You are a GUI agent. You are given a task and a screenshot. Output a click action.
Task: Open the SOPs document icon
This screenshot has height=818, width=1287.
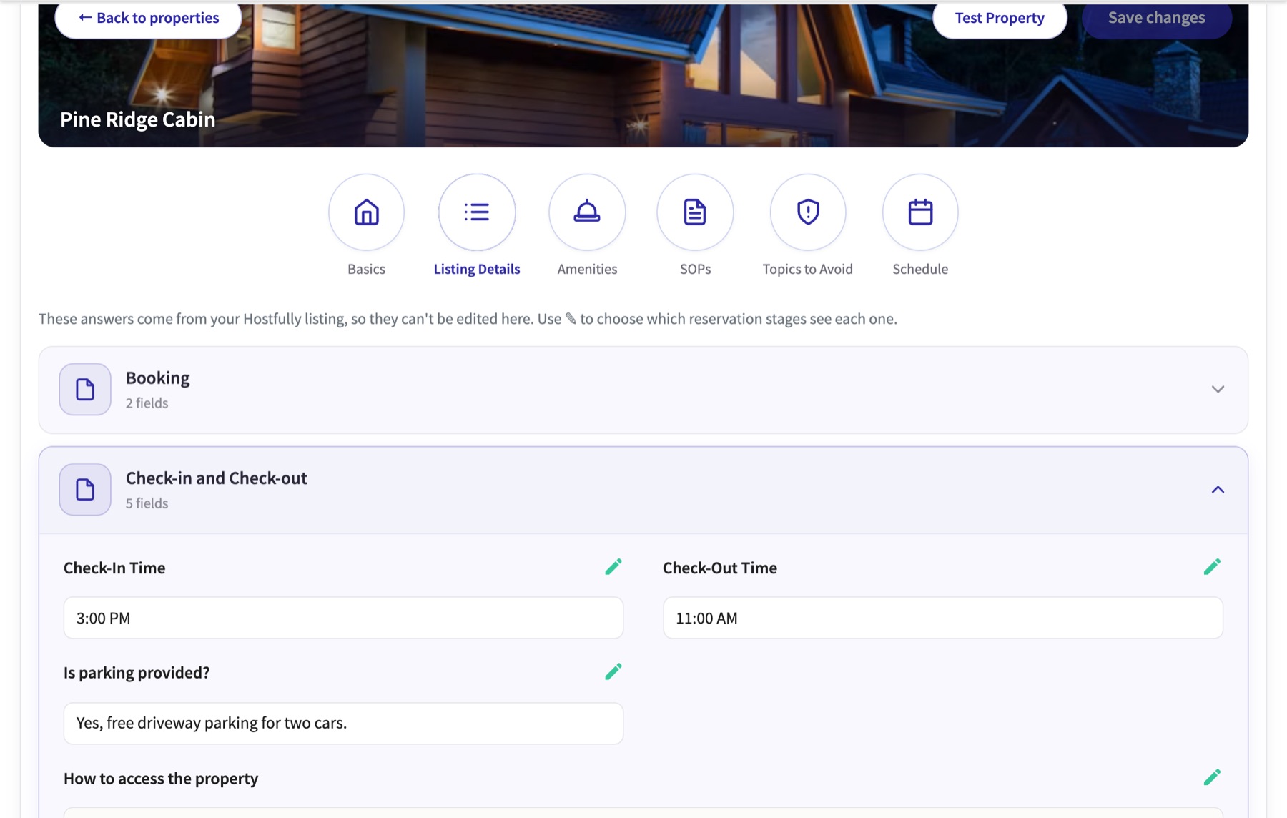click(x=695, y=212)
